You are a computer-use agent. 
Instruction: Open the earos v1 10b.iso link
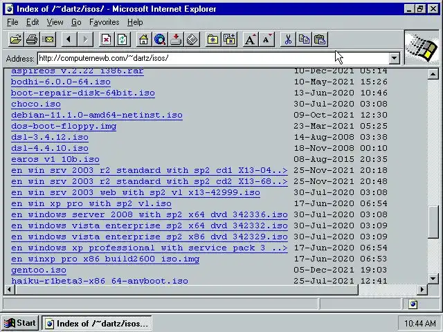(x=55, y=160)
